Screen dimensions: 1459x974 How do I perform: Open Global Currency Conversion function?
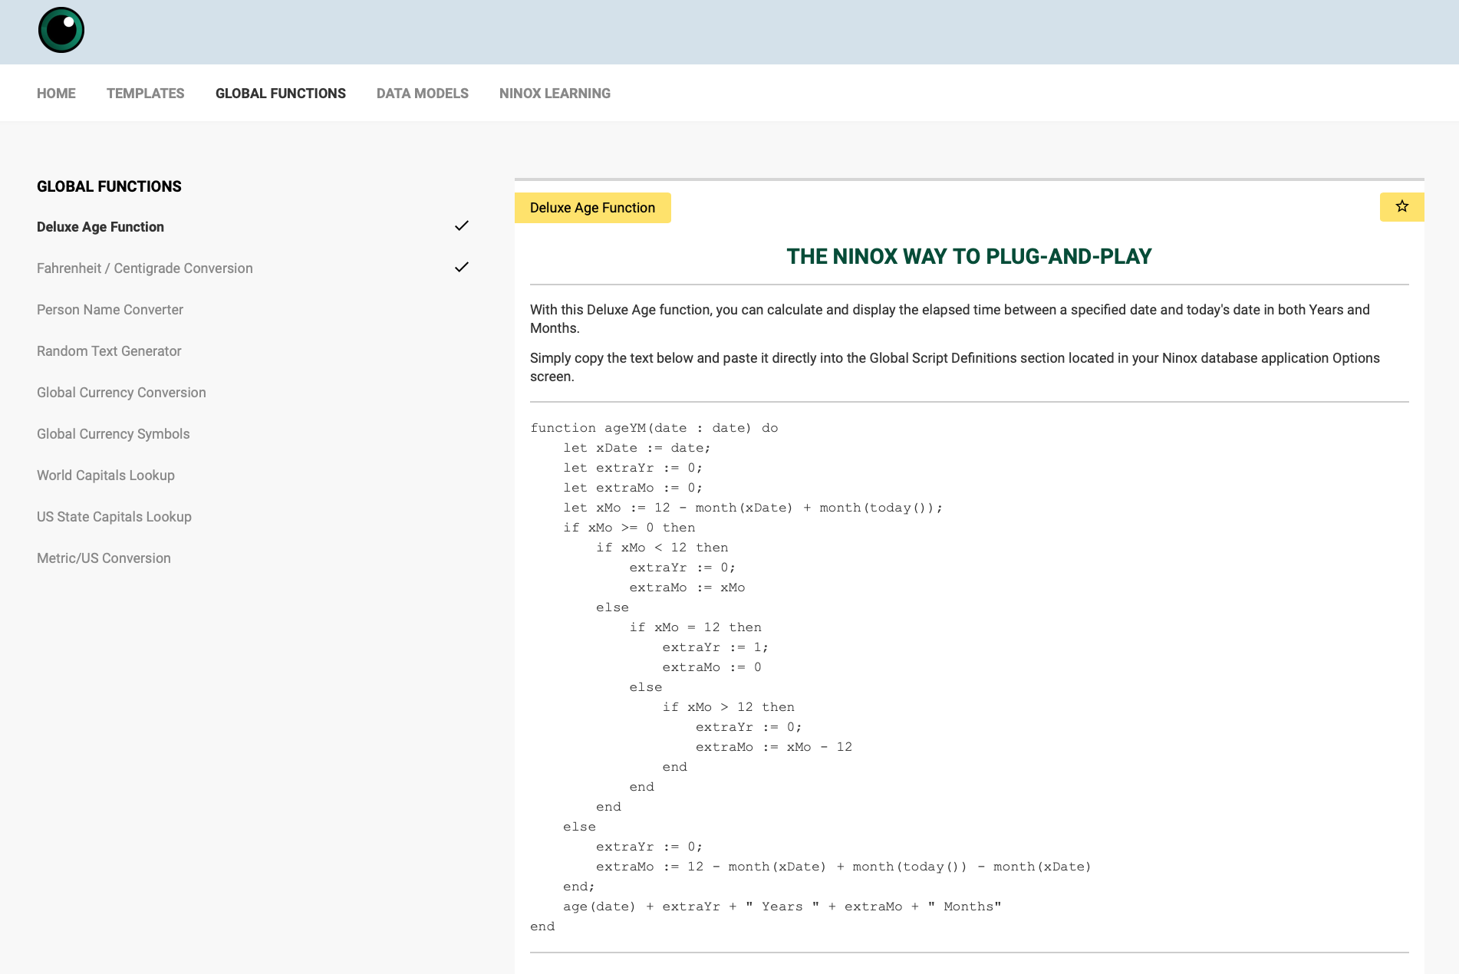[121, 393]
